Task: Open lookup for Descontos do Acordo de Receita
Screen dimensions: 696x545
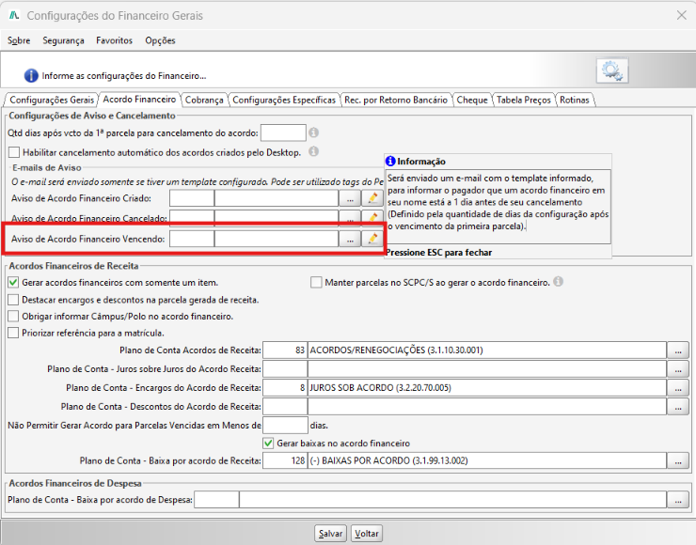Action: click(x=678, y=406)
